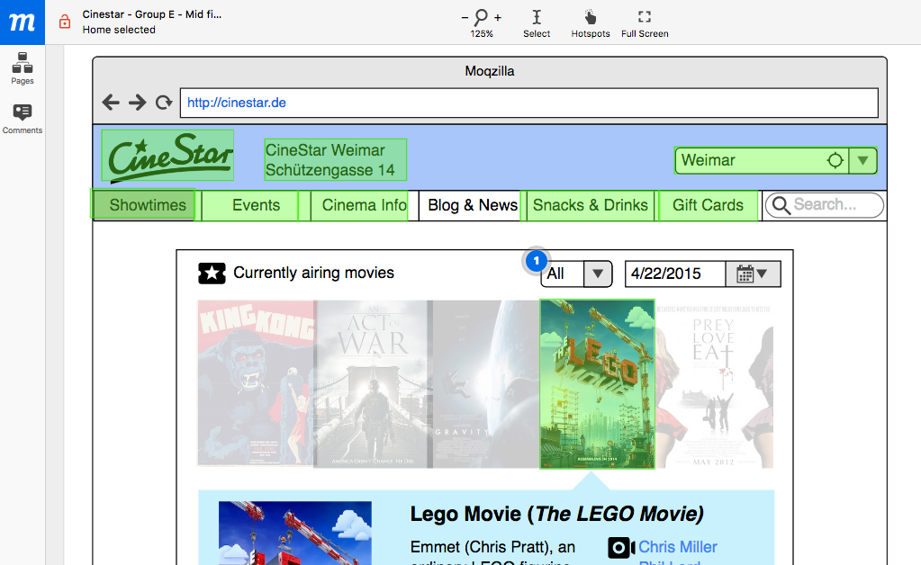Open the calendar date picker dropdown
The width and height of the screenshot is (921, 565).
tap(753, 274)
